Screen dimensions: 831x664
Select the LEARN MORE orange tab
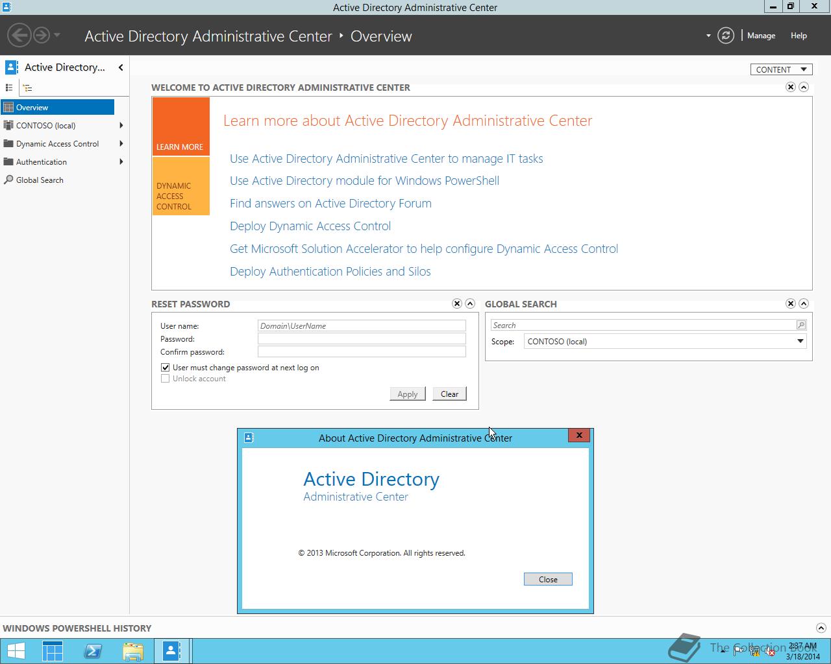click(x=181, y=126)
